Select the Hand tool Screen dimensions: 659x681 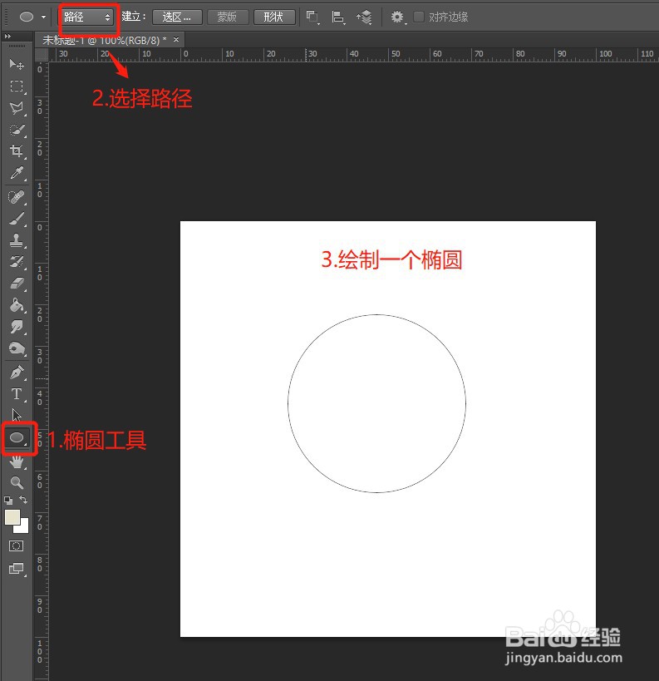pyautogui.click(x=17, y=462)
